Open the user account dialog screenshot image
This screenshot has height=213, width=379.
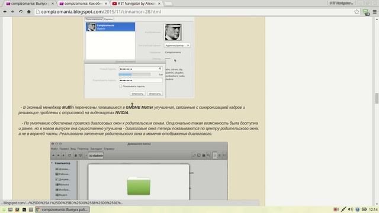(x=139, y=57)
